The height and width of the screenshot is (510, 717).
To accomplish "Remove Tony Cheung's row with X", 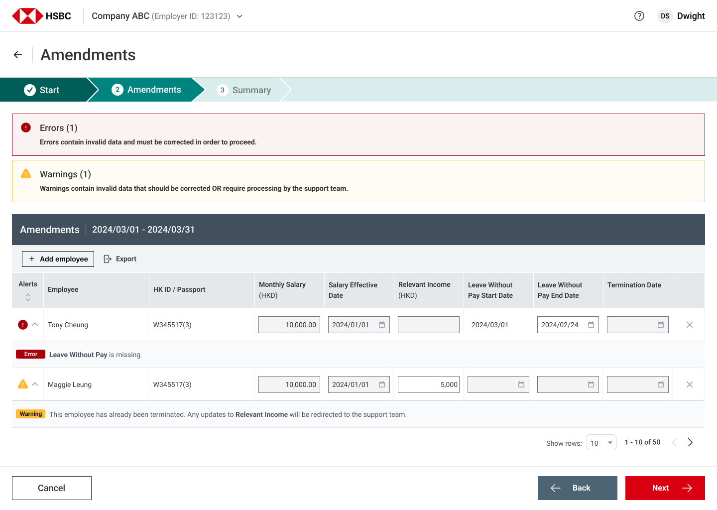I will click(690, 325).
